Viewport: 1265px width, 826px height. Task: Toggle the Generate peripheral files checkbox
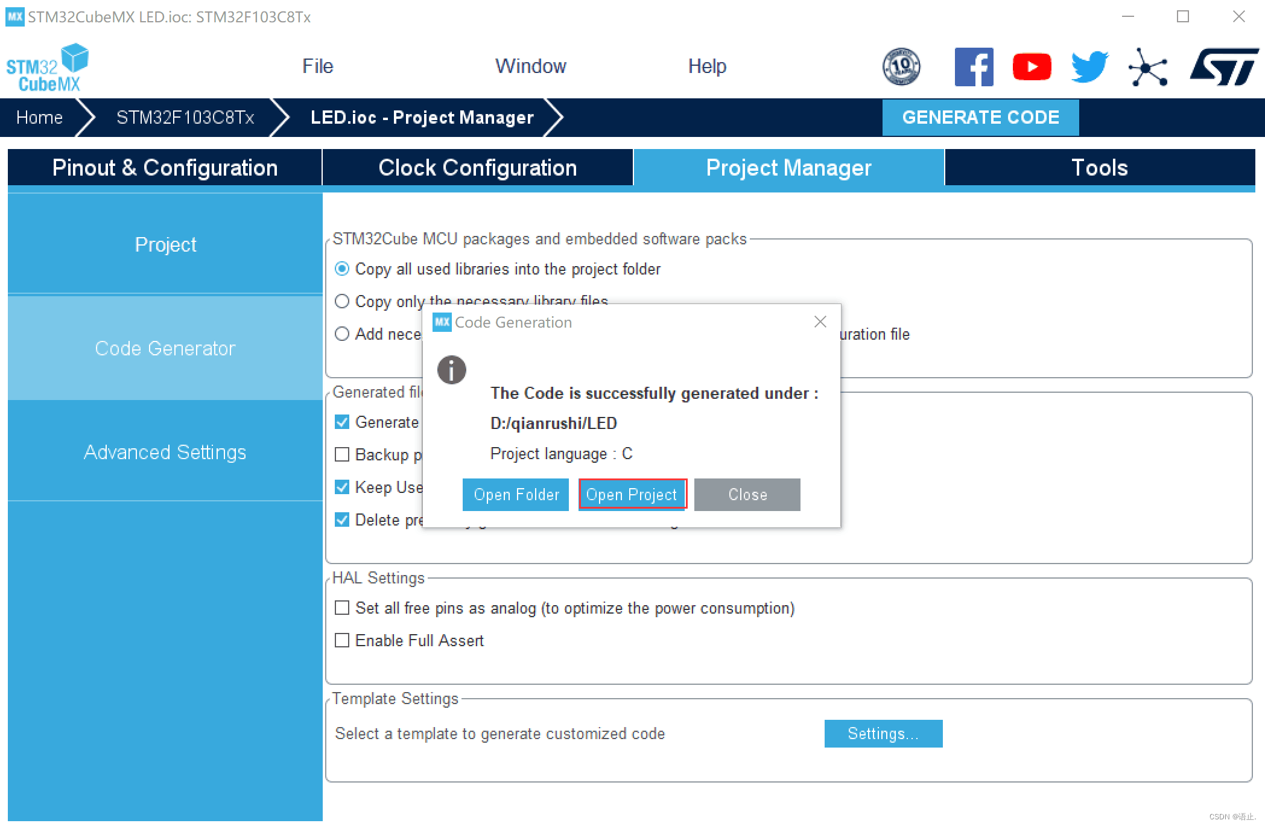tap(342, 422)
